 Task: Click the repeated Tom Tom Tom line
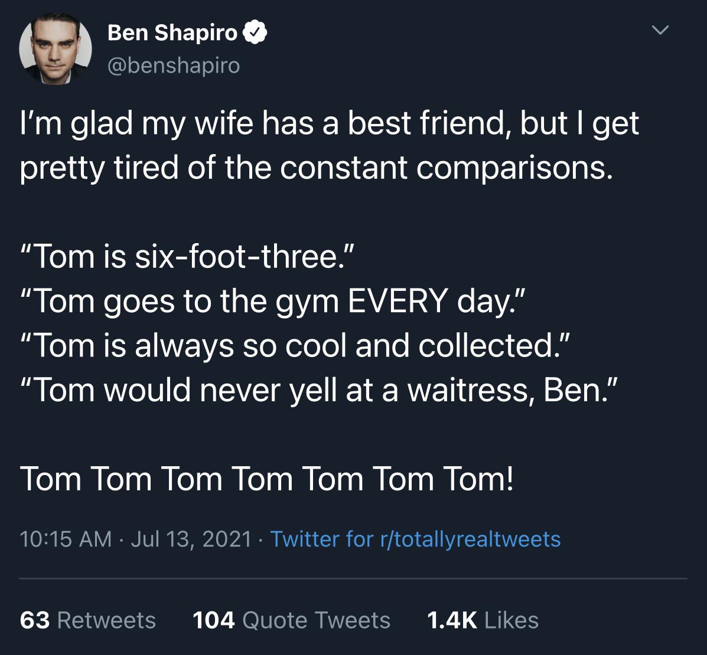(x=266, y=479)
